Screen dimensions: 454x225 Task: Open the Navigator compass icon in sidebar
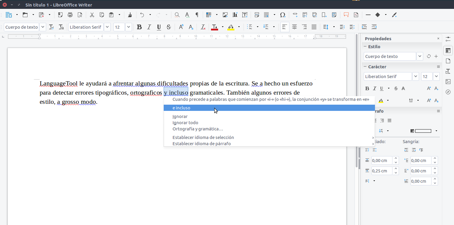tap(448, 92)
